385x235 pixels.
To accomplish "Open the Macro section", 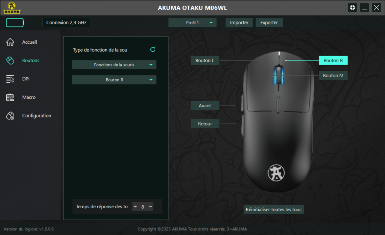I will 29,97.
